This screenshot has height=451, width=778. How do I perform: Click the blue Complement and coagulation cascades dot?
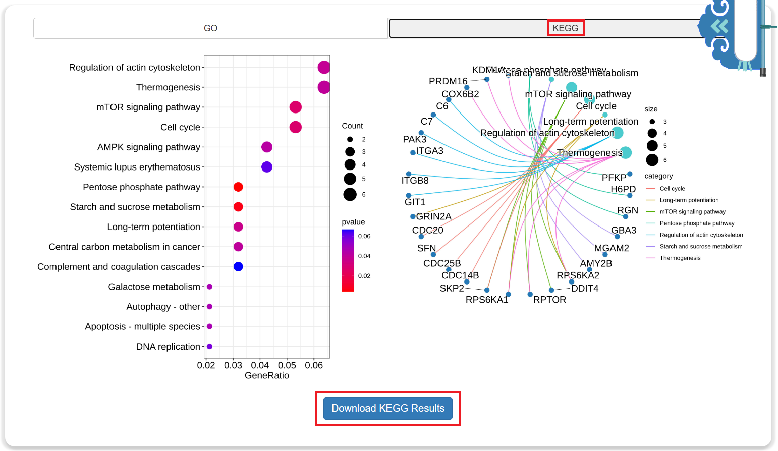click(238, 266)
